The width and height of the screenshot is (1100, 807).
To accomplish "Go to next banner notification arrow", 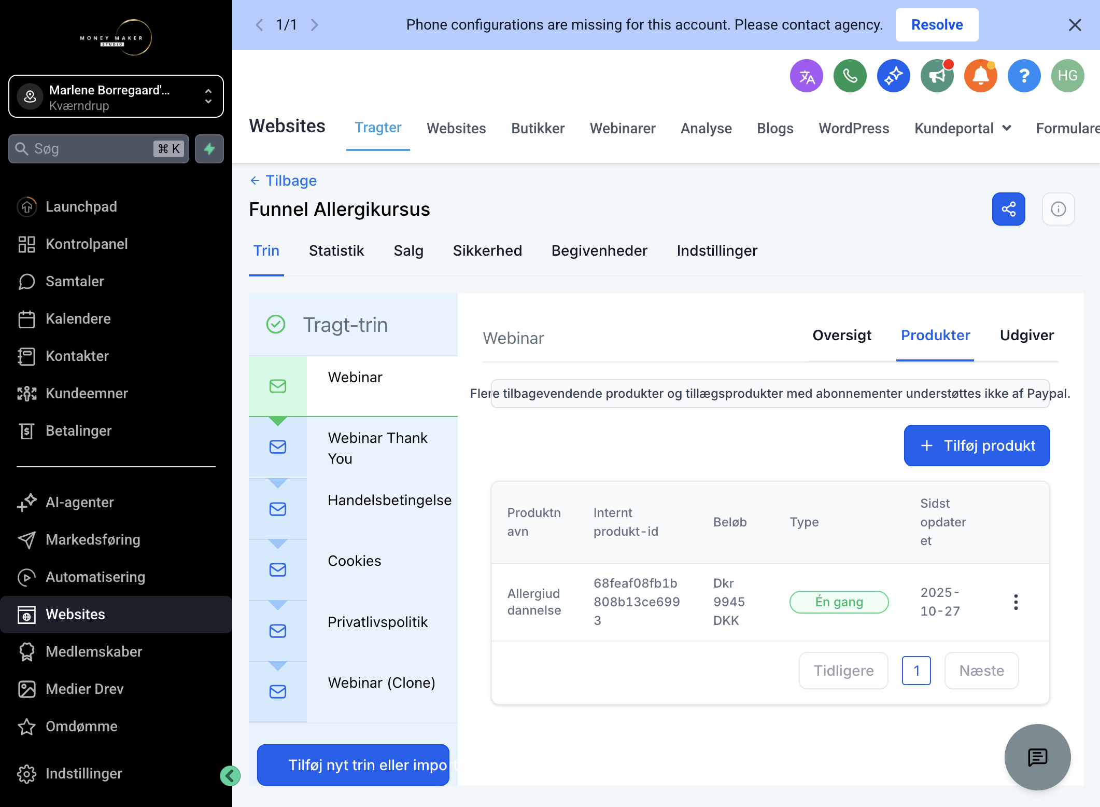I will coord(314,25).
